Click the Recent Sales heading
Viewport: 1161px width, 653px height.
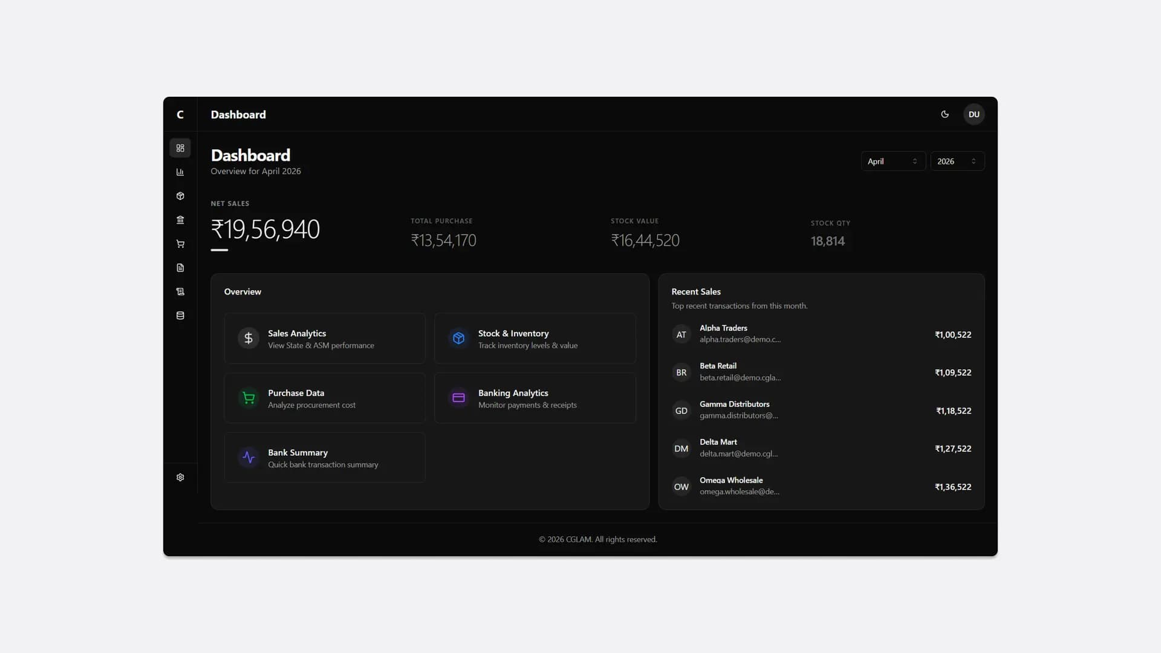point(696,291)
